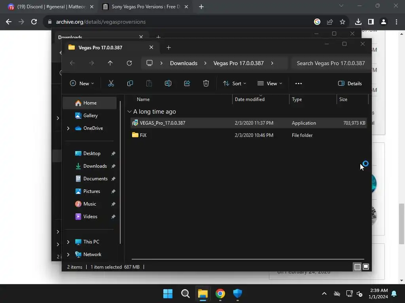Switch to the Discord #general Chrome tab

[x=51, y=7]
